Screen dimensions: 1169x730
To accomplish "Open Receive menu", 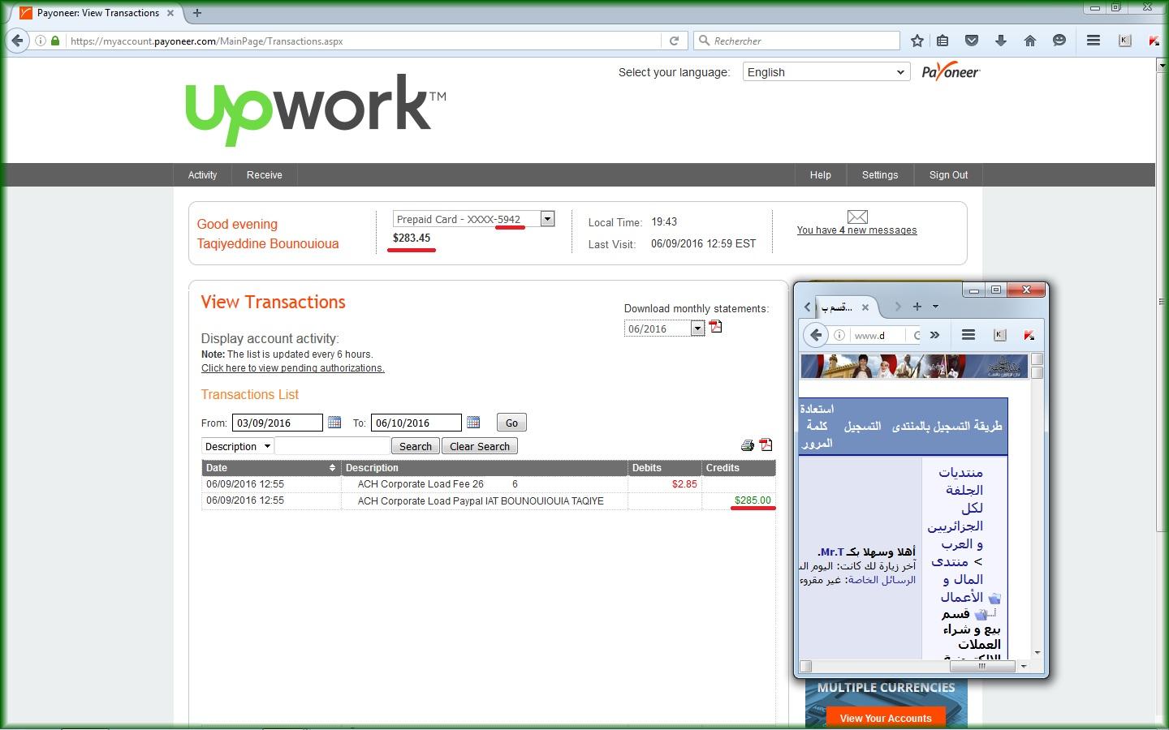I will coord(265,175).
